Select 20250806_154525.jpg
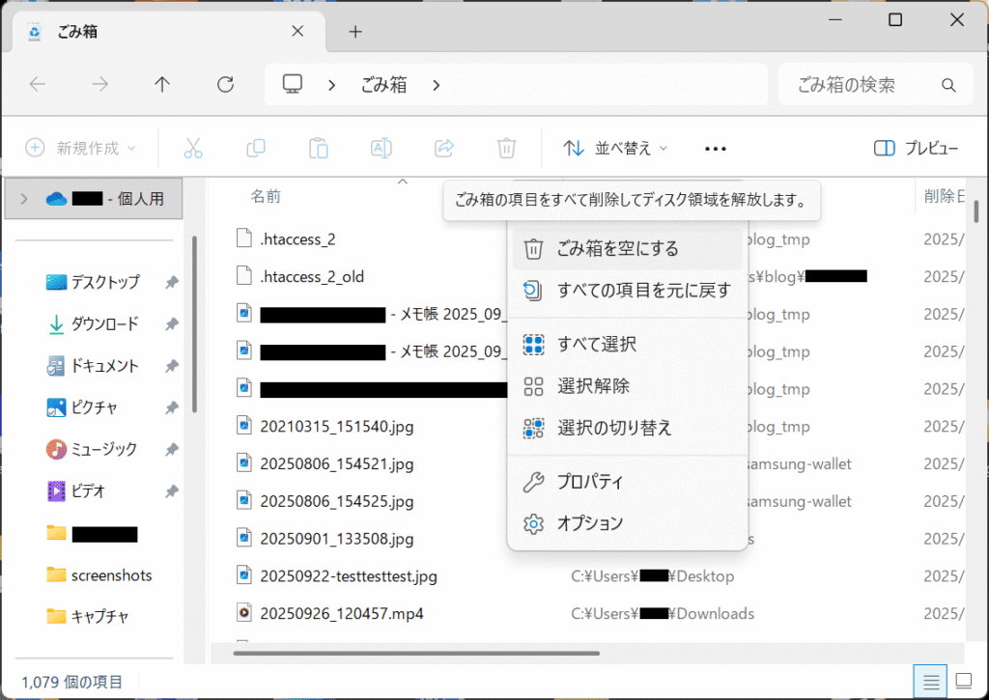Screen dimensions: 989x700 click(337, 501)
